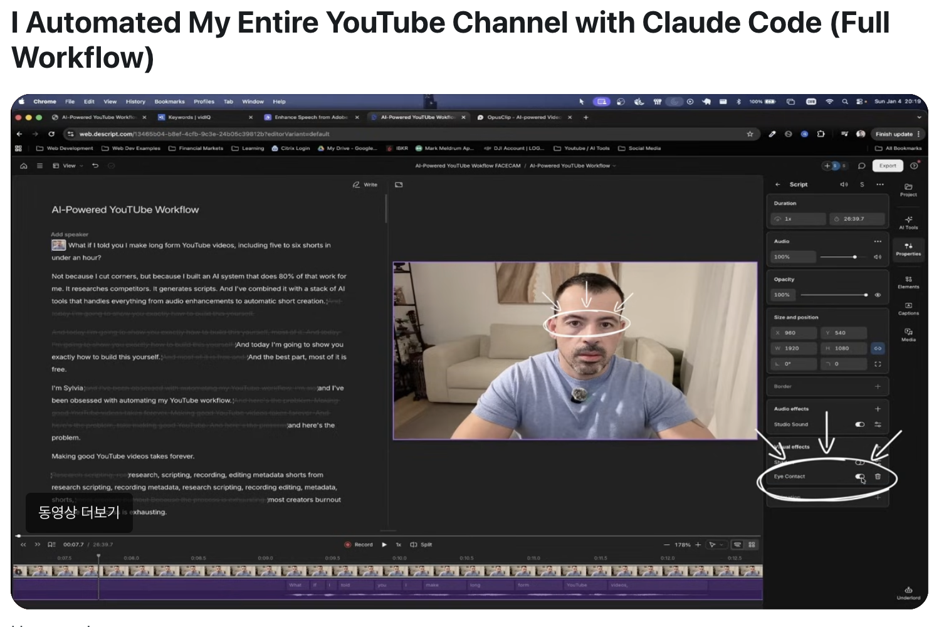Toggle layer visibility eye next to Opacity
Image resolution: width=939 pixels, height=627 pixels.
click(x=878, y=295)
